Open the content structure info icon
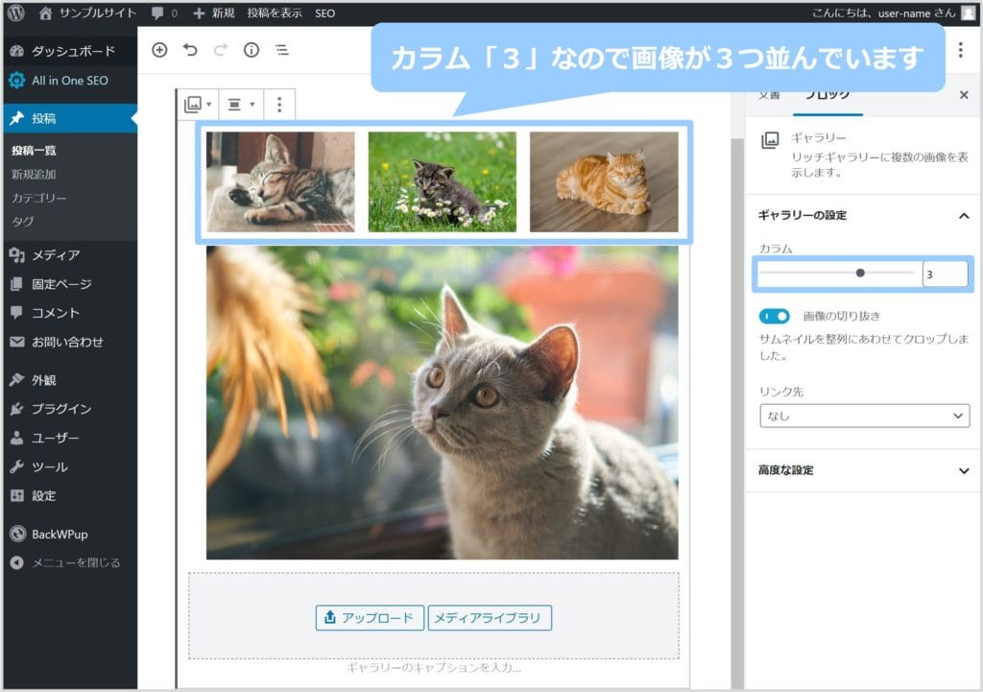 pyautogui.click(x=252, y=50)
